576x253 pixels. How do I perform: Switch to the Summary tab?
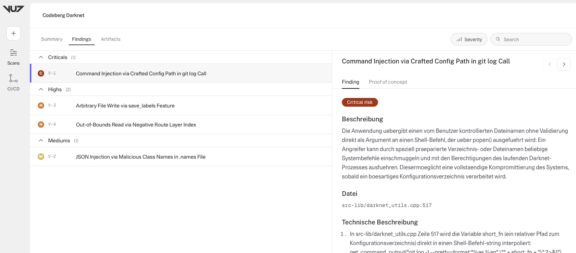[x=52, y=39]
